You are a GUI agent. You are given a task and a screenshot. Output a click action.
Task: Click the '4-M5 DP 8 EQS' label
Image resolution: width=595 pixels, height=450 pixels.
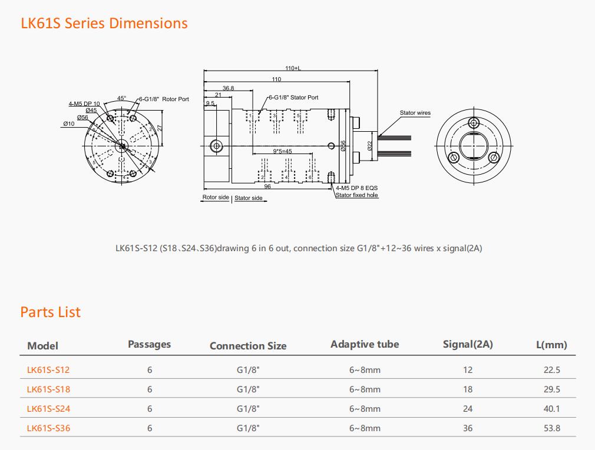coord(356,188)
